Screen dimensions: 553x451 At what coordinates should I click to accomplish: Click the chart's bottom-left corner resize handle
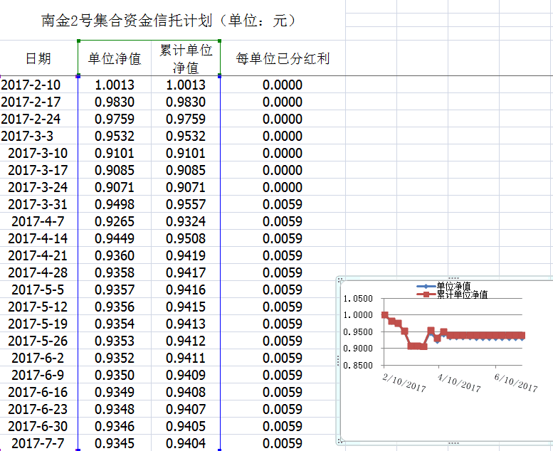pyautogui.click(x=341, y=442)
